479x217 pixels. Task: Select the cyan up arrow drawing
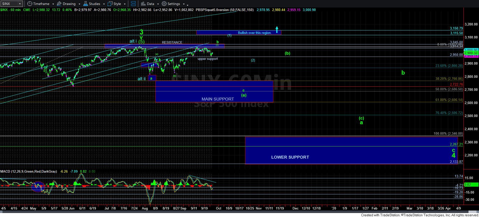[277, 30]
